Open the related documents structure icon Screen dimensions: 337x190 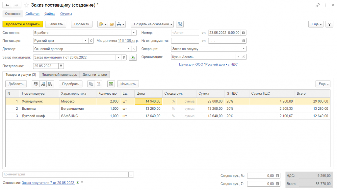click(180, 24)
